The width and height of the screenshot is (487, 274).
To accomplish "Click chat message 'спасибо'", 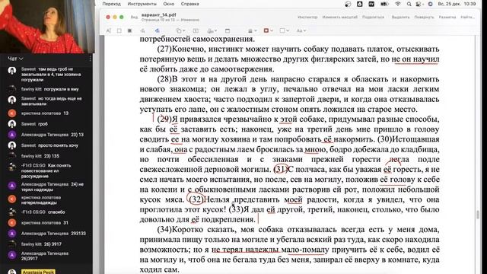I will [56, 212].
